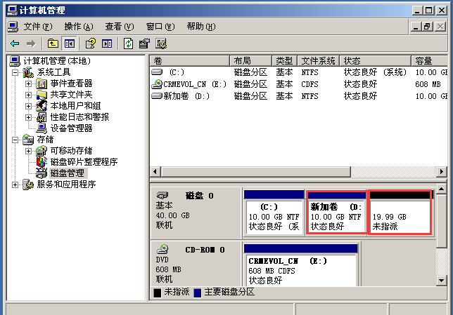Image resolution: width=453 pixels, height=315 pixels.
Task: Select the 19.99 GB 未指派 block
Action: tap(400, 213)
